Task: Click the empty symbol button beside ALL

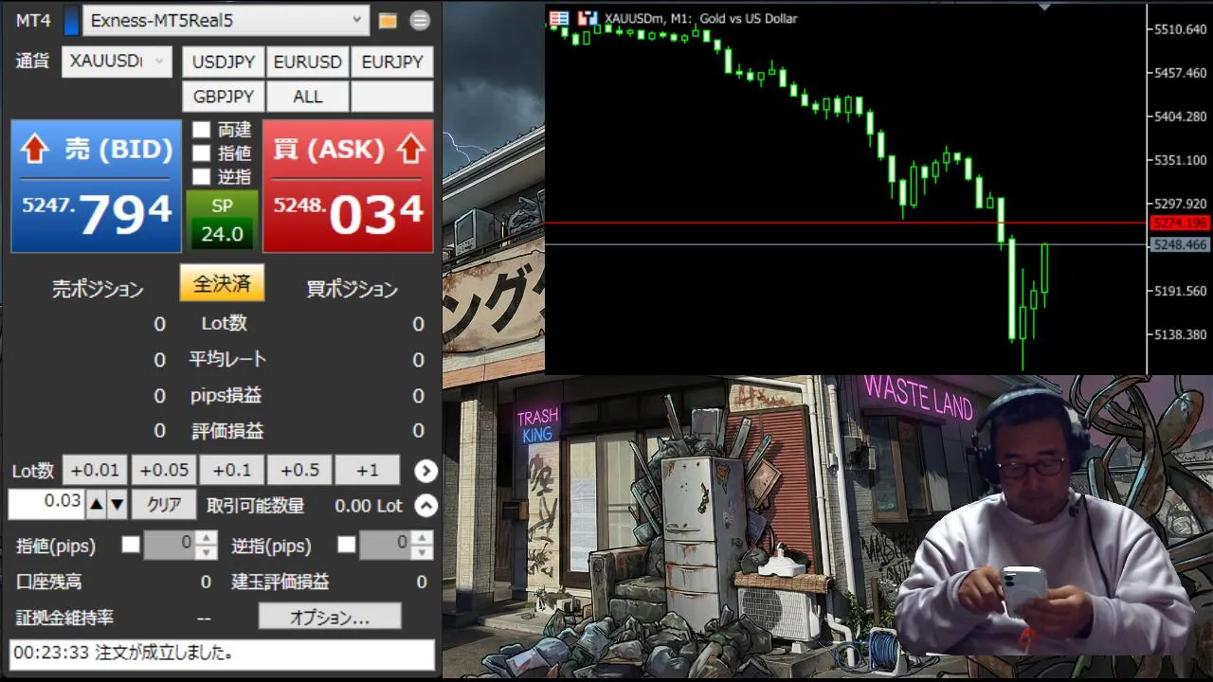Action: [392, 97]
